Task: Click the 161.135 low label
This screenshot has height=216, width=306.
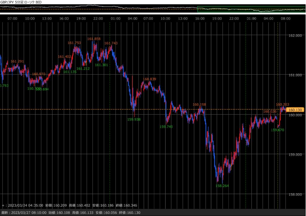Action: coord(70,72)
